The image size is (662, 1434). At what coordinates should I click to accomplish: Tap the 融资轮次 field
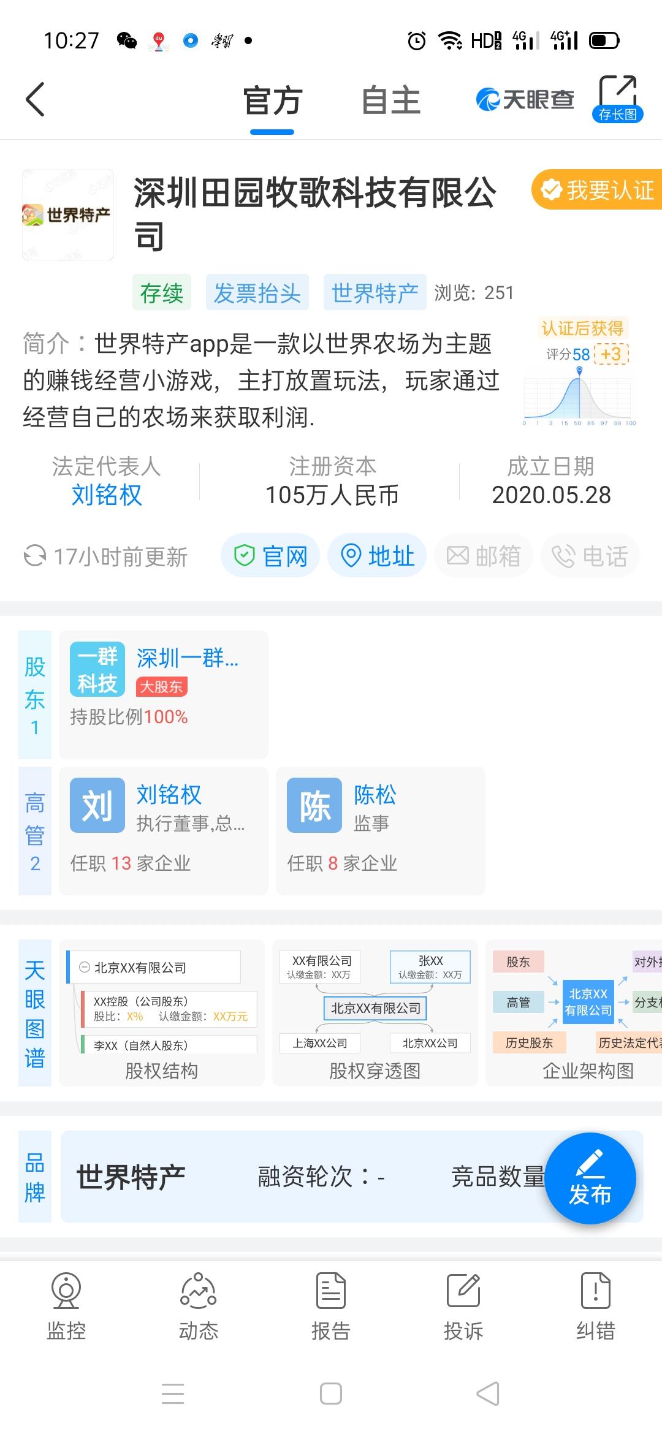pos(321,1177)
